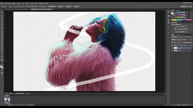The width and height of the screenshot is (193, 108).
Task: Select the Brush tool
Action: [2, 31]
